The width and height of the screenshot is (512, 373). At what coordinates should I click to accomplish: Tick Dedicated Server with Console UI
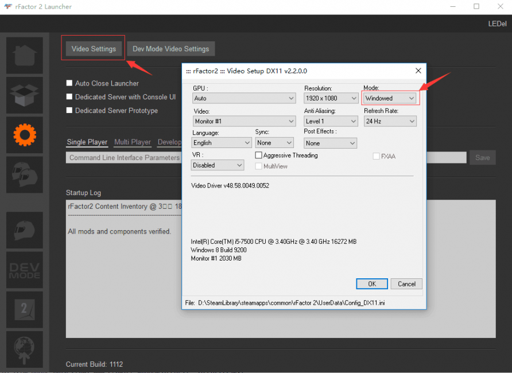pos(69,96)
